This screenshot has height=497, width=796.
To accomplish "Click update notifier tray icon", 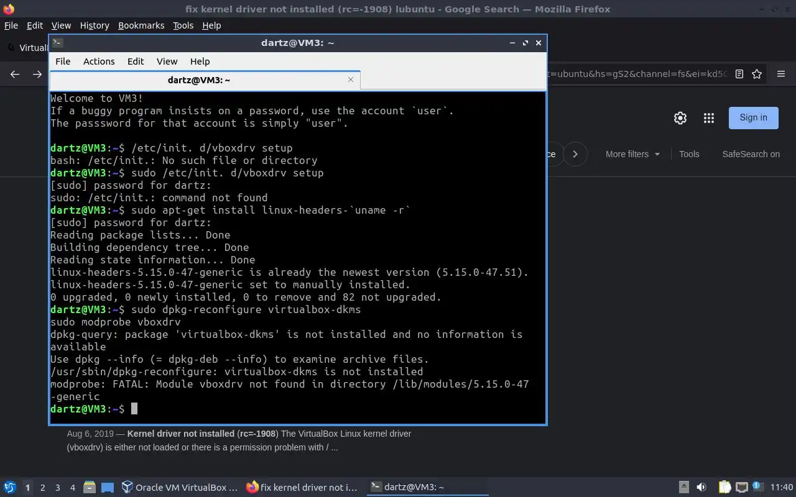I will [758, 486].
